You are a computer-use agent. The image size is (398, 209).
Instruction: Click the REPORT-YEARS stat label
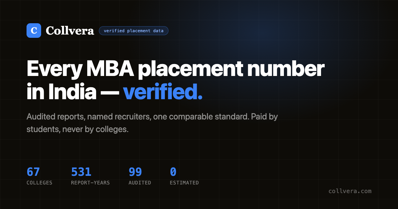pos(90,183)
